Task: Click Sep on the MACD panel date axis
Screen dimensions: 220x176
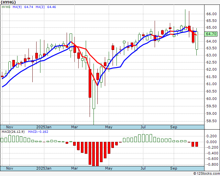Action: coord(173,168)
